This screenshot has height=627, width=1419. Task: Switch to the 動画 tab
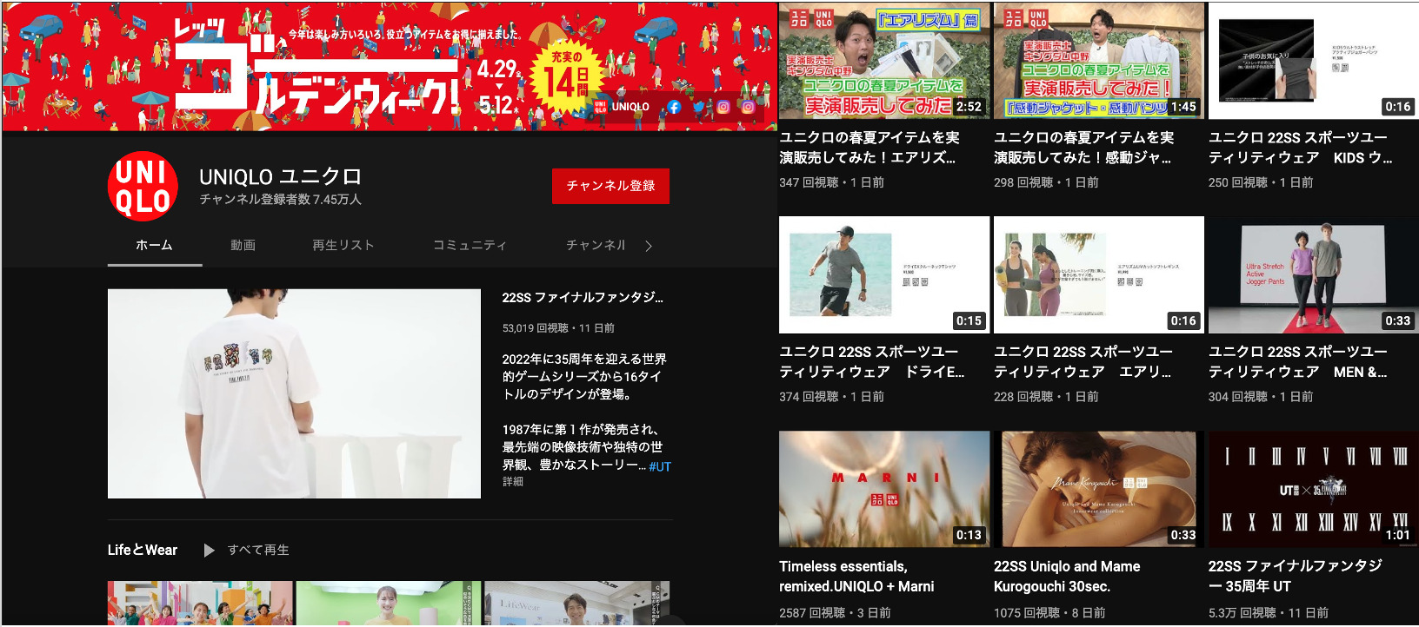click(x=243, y=245)
